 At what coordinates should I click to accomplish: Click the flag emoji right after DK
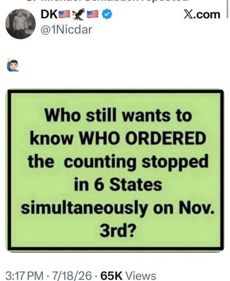[x=65, y=15]
